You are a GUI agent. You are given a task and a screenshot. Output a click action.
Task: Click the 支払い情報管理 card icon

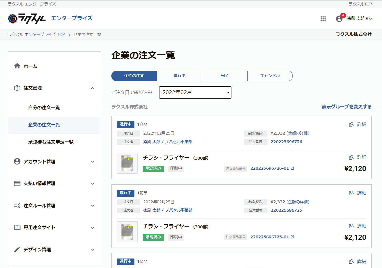pyautogui.click(x=17, y=183)
